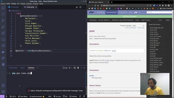Open the Get Involved link

[x=123, y=12]
